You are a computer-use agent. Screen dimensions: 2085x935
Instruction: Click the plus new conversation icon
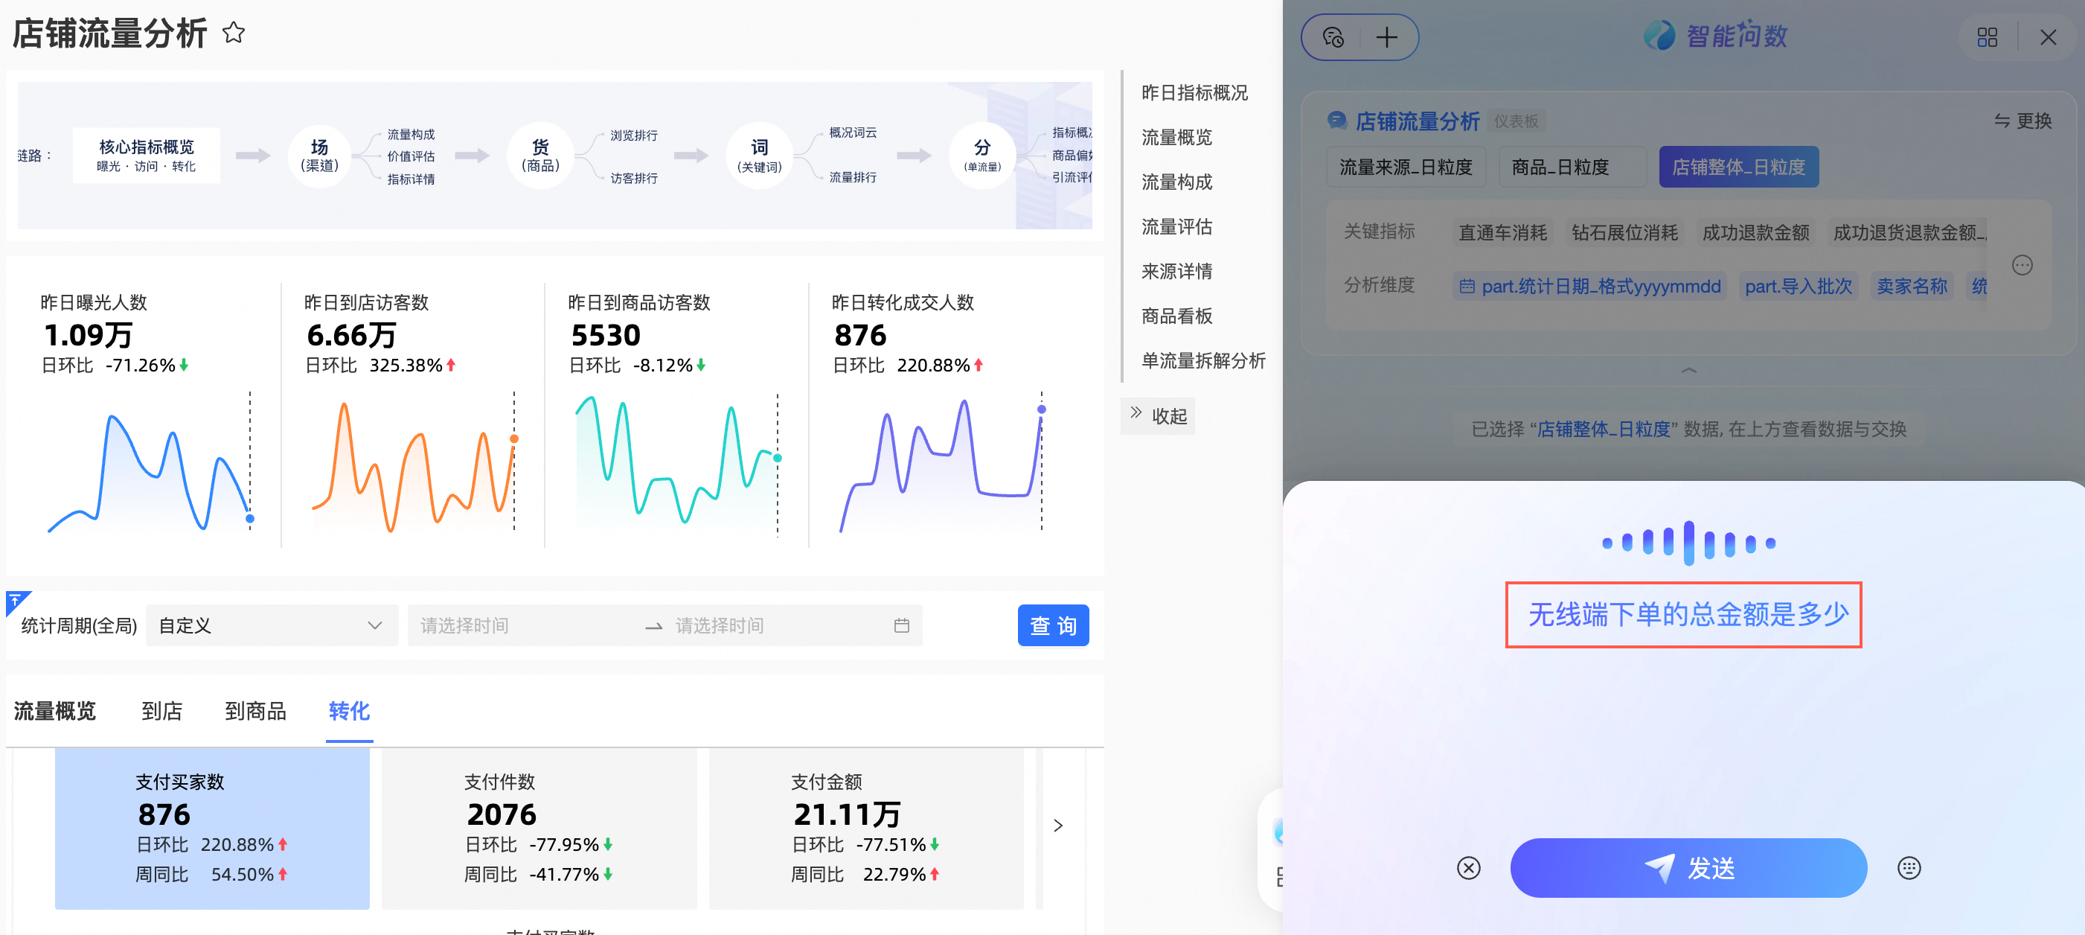(1386, 37)
